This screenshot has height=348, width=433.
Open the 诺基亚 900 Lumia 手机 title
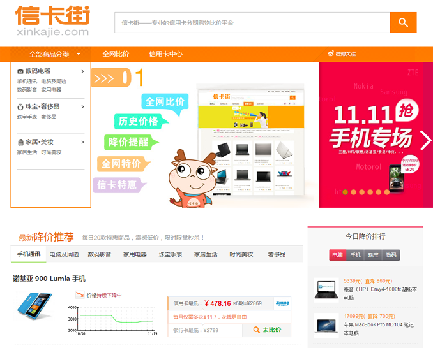tap(49, 279)
